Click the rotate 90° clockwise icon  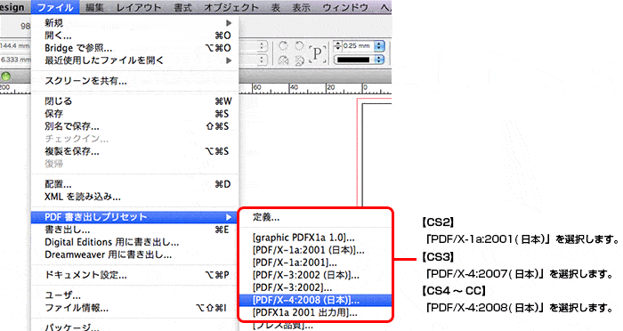tap(283, 45)
